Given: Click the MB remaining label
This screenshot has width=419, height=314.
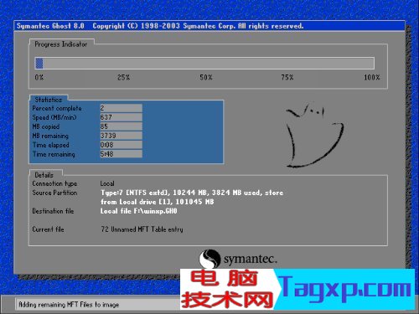Looking at the screenshot, I should click(50, 136).
